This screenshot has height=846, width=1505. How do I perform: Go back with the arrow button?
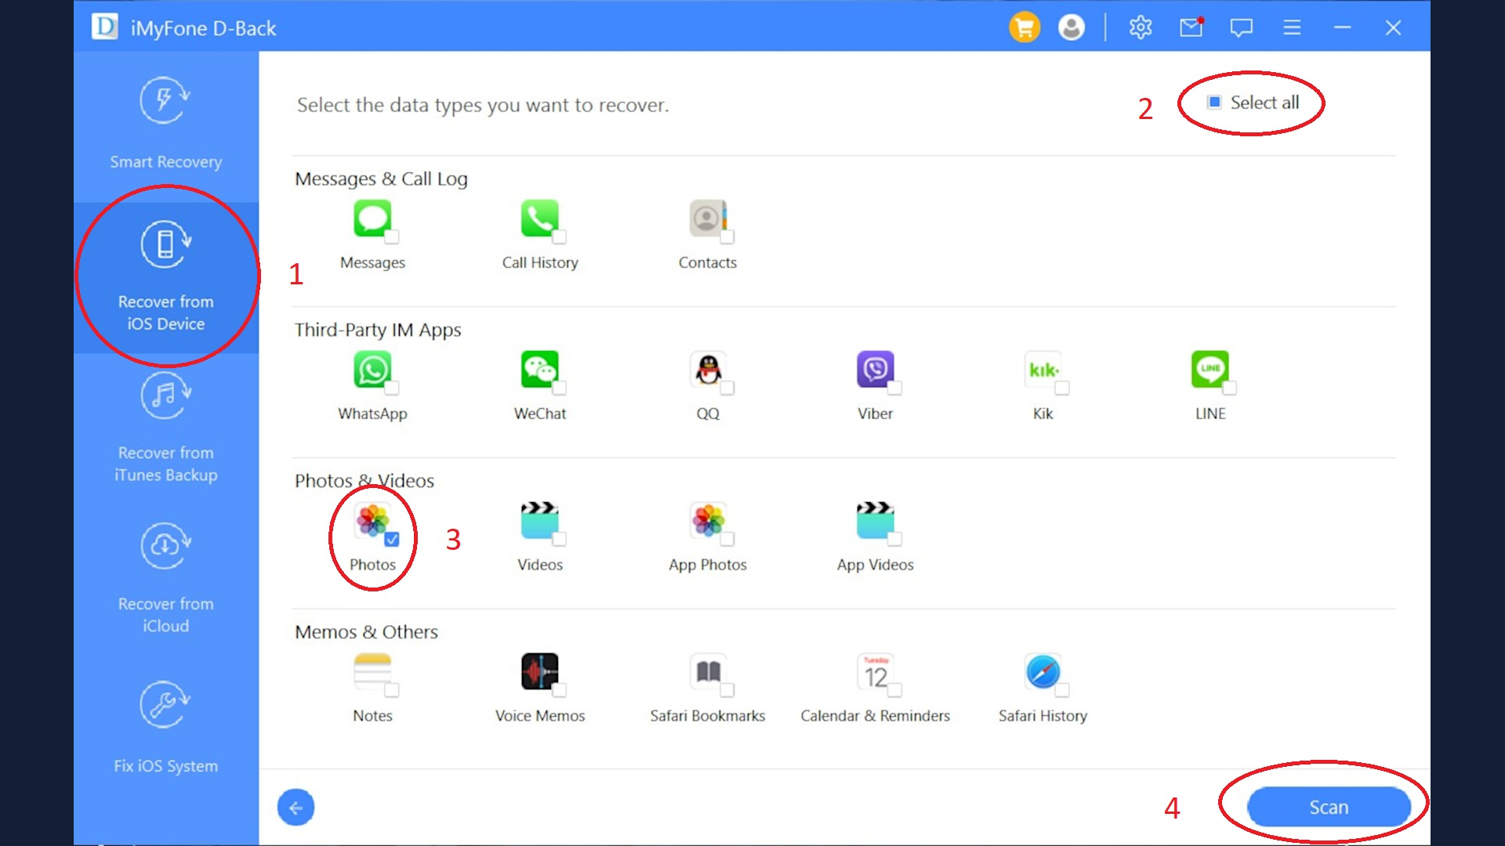(x=296, y=808)
